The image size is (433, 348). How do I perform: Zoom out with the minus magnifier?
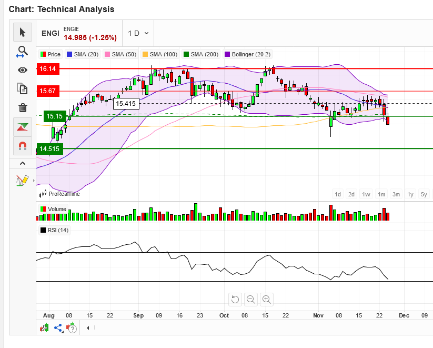[x=251, y=300]
